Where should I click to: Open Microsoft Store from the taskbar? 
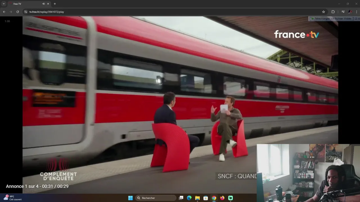point(206,198)
